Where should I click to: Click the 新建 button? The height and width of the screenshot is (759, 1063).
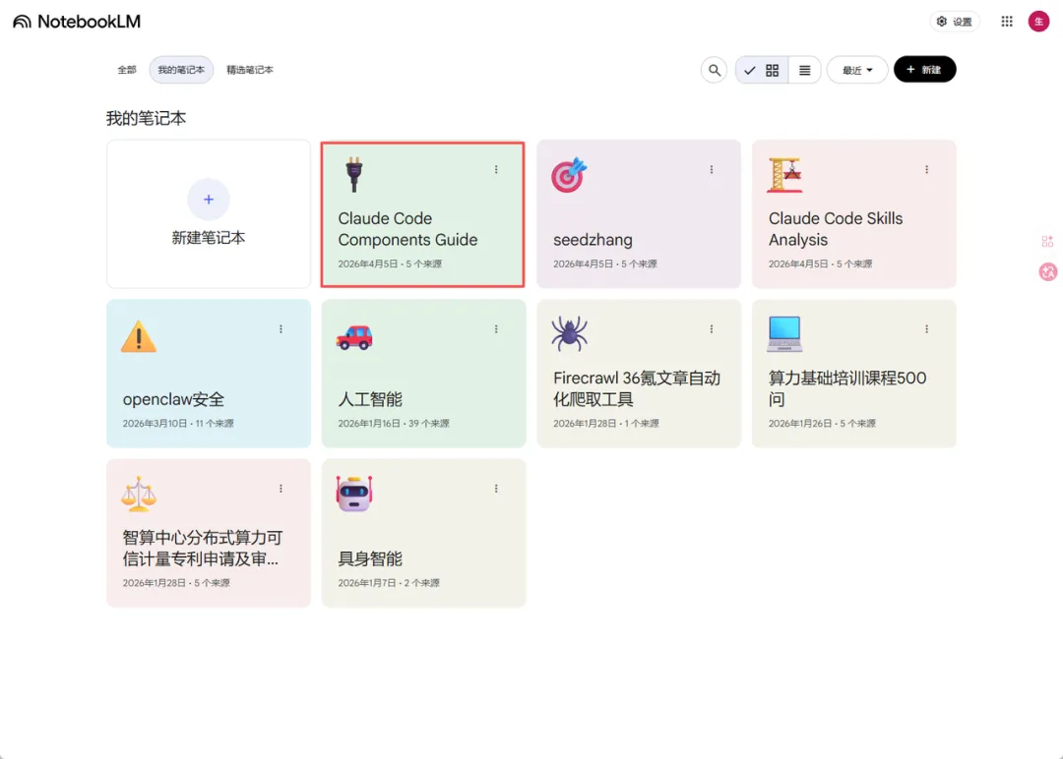924,70
